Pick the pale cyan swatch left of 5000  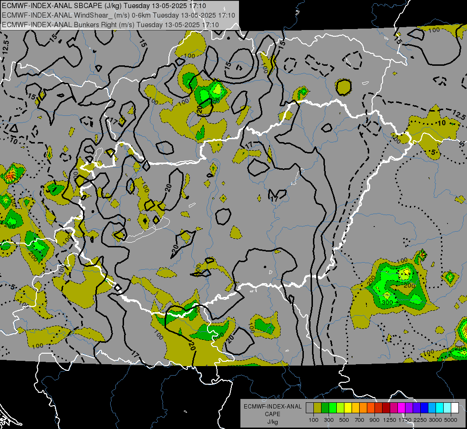click(447, 408)
